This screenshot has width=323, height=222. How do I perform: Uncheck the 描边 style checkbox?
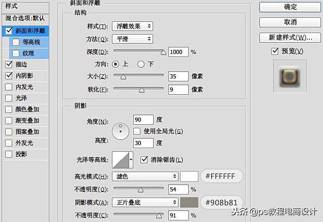pyautogui.click(x=9, y=65)
